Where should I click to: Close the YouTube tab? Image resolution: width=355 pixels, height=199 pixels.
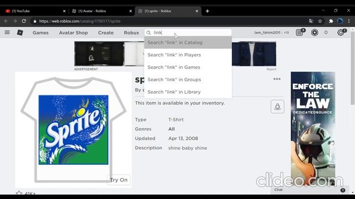click(64, 11)
